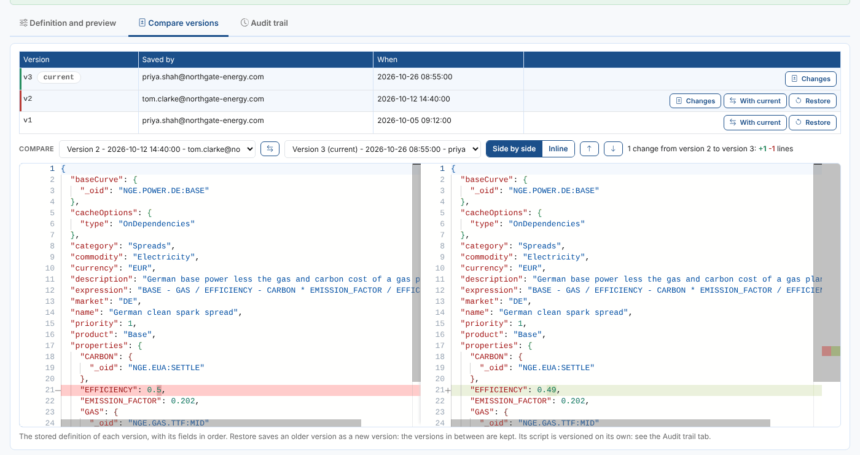Click "currency": "EUR" in the left editor

113,268
